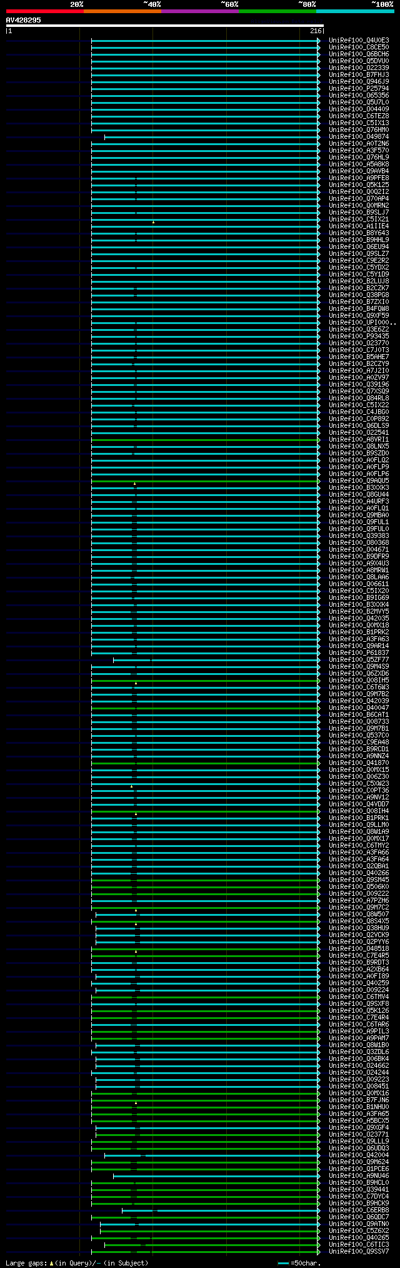This screenshot has width=400, height=1268.
Task: Select hit label UniRef100_Q40047
Action: pos(359,708)
